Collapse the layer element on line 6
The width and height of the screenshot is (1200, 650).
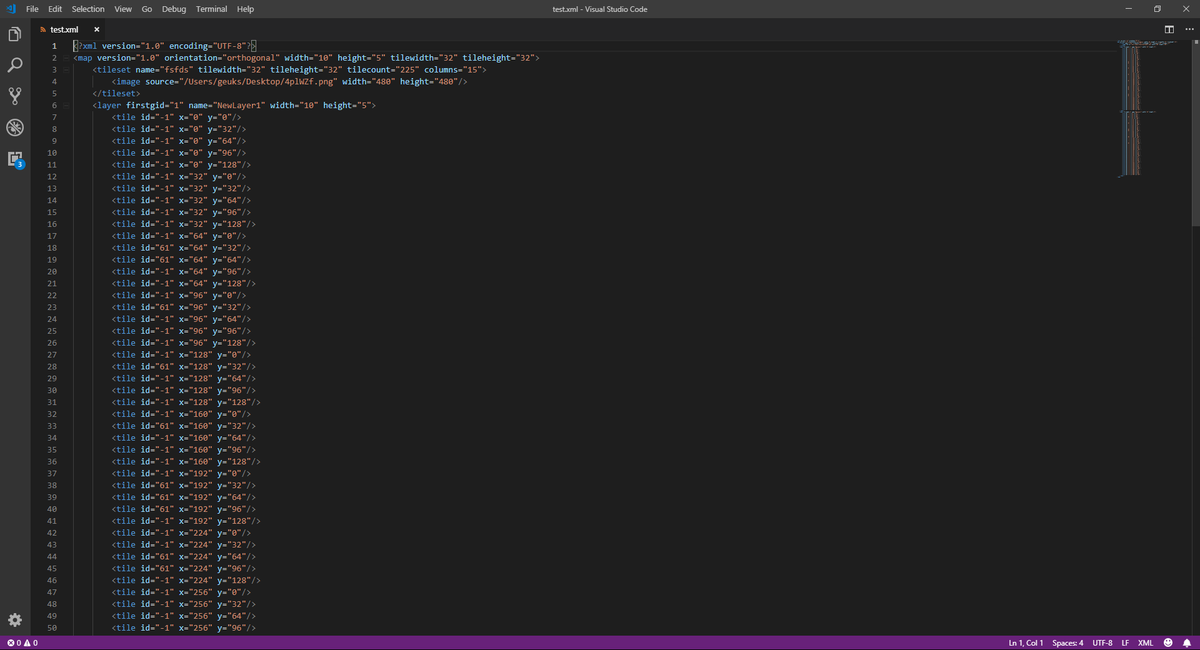click(66, 106)
